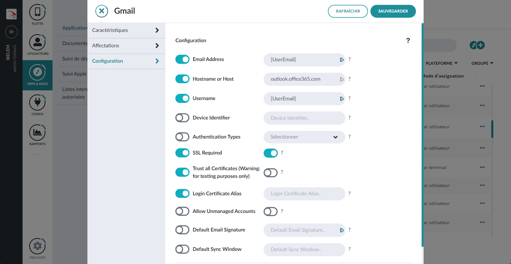Expand the Groupe column filter
Screen dimensions: 511x264
click(482, 63)
